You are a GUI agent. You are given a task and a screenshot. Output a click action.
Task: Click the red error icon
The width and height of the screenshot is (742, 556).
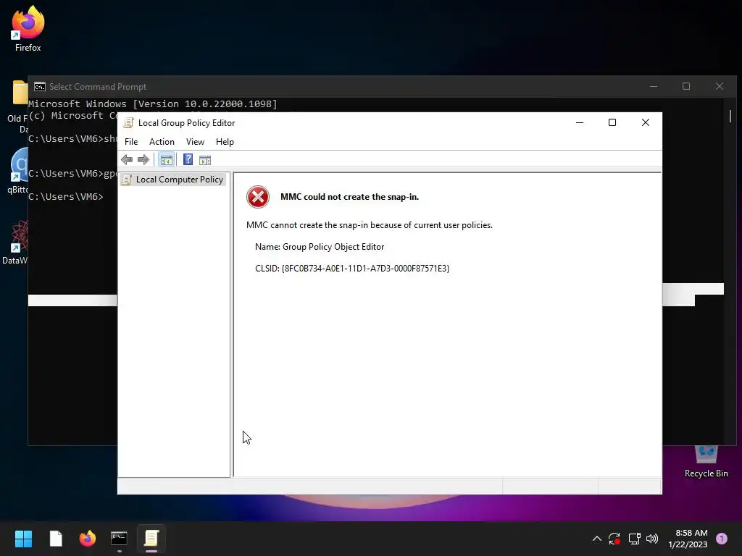point(258,197)
